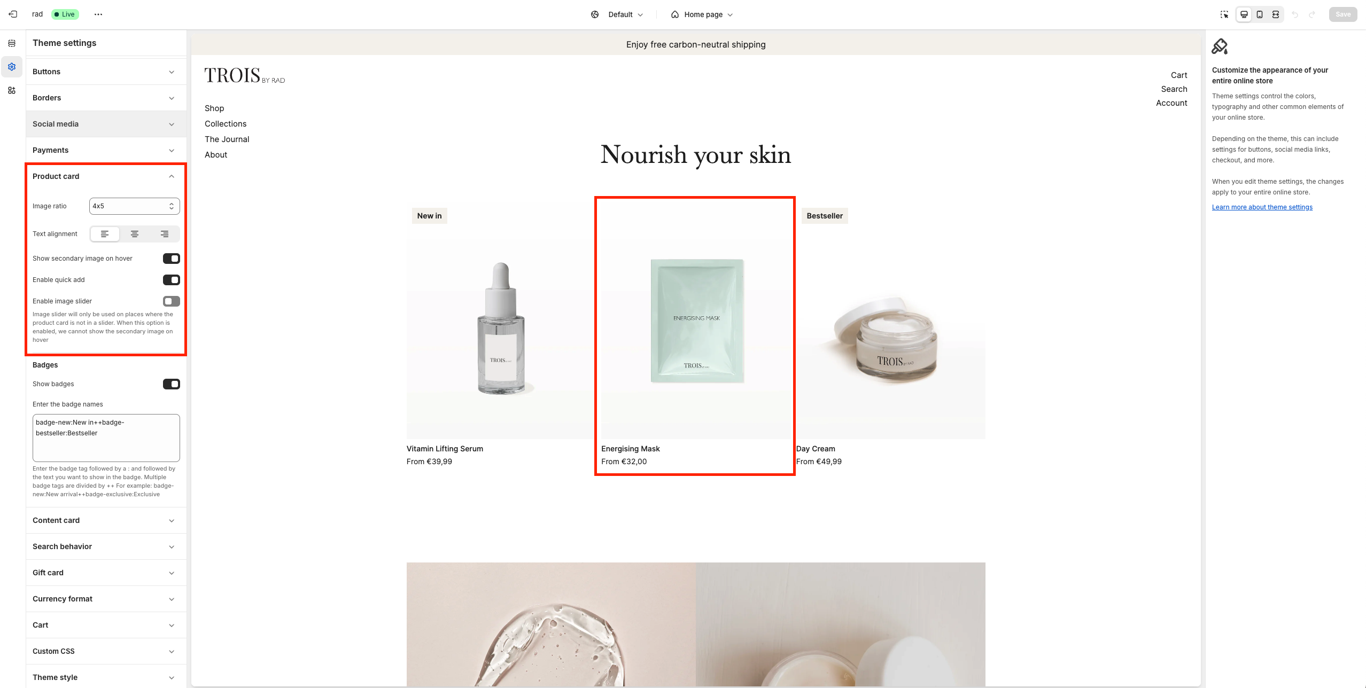Open the three-dot more actions menu
The width and height of the screenshot is (1366, 688).
(98, 14)
